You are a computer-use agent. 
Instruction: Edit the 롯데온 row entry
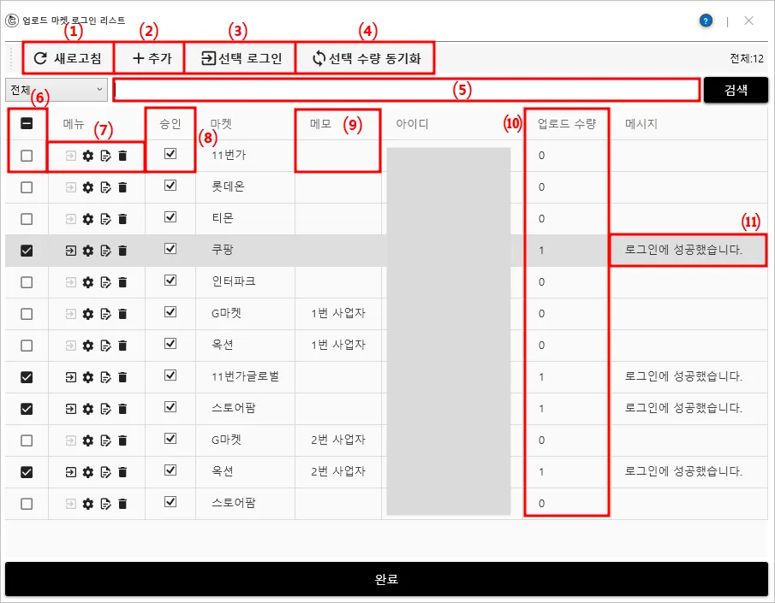105,187
